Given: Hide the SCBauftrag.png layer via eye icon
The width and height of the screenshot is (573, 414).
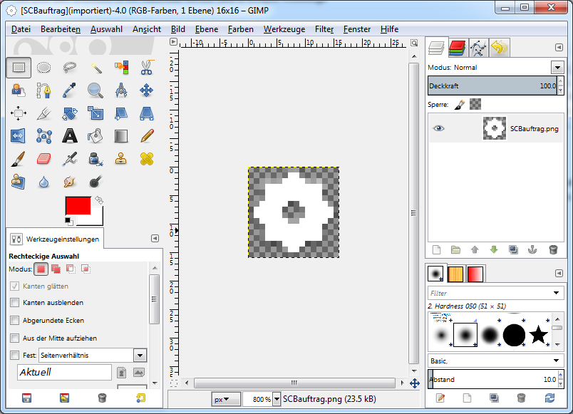Looking at the screenshot, I should coord(438,128).
